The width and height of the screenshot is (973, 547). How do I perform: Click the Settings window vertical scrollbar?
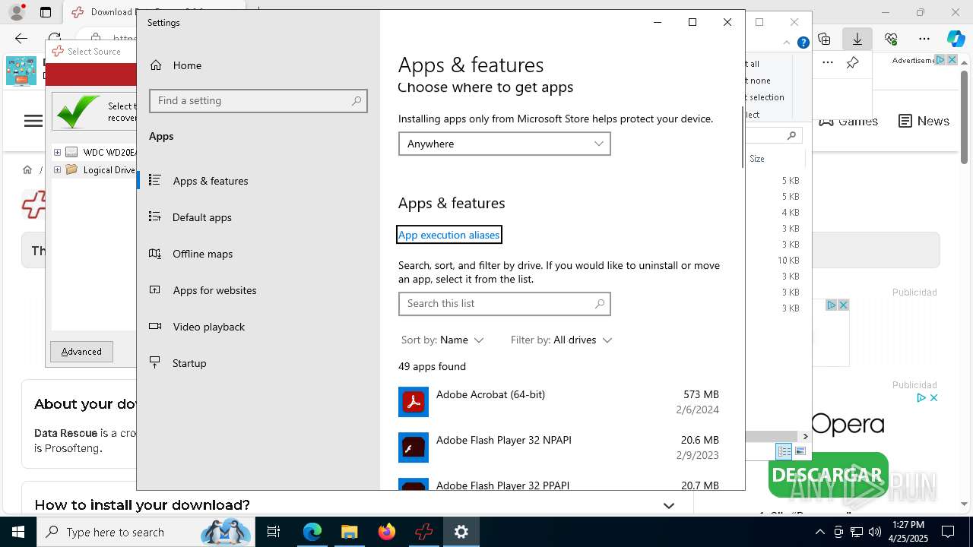click(x=742, y=137)
